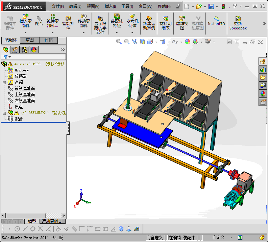Toggle Instant3D mode
The image size is (268, 242).
pyautogui.click(x=216, y=21)
